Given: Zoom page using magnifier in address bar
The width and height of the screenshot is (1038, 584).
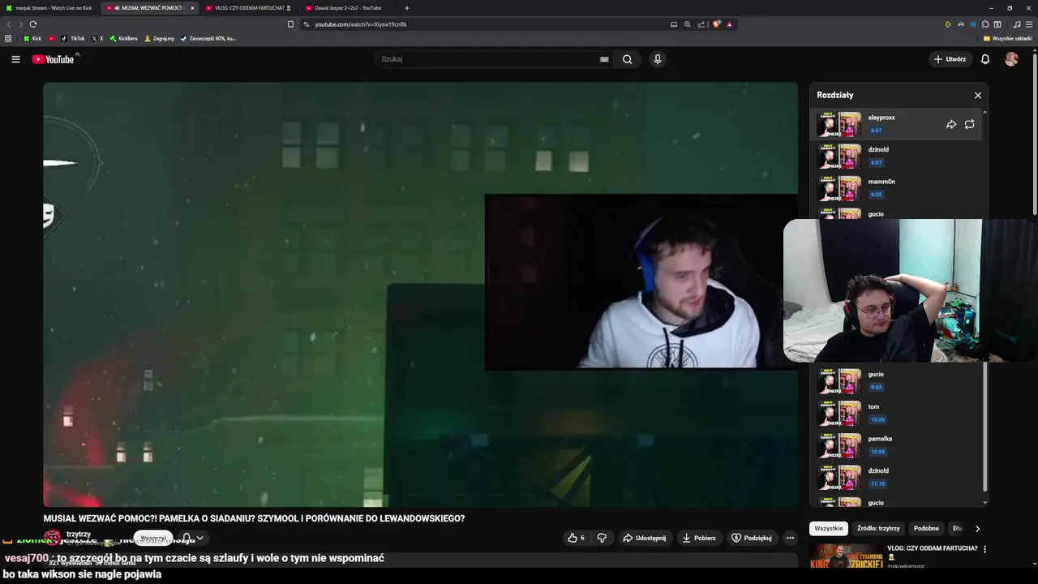Looking at the screenshot, I should [x=688, y=24].
